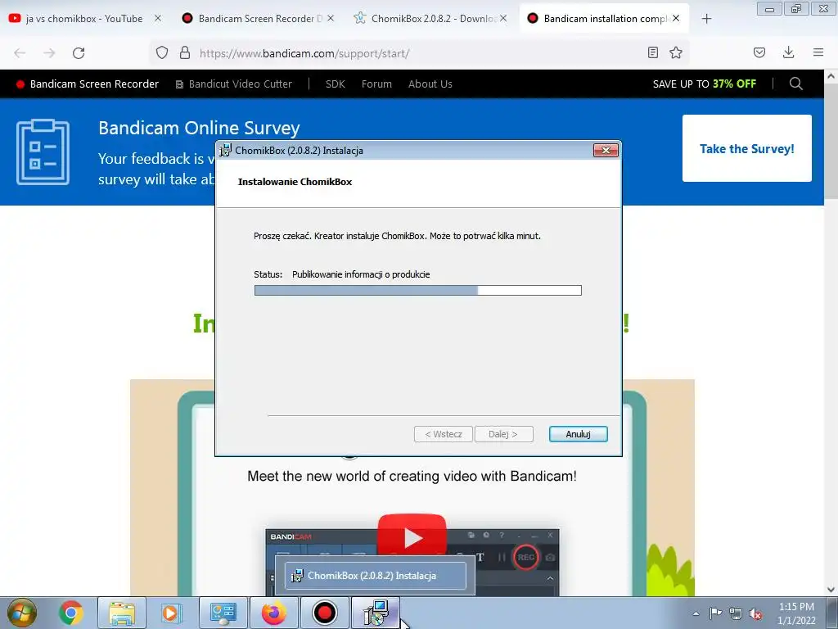Click the 'Instalowanie ChomikBox' header text
The width and height of the screenshot is (838, 629).
pyautogui.click(x=295, y=182)
